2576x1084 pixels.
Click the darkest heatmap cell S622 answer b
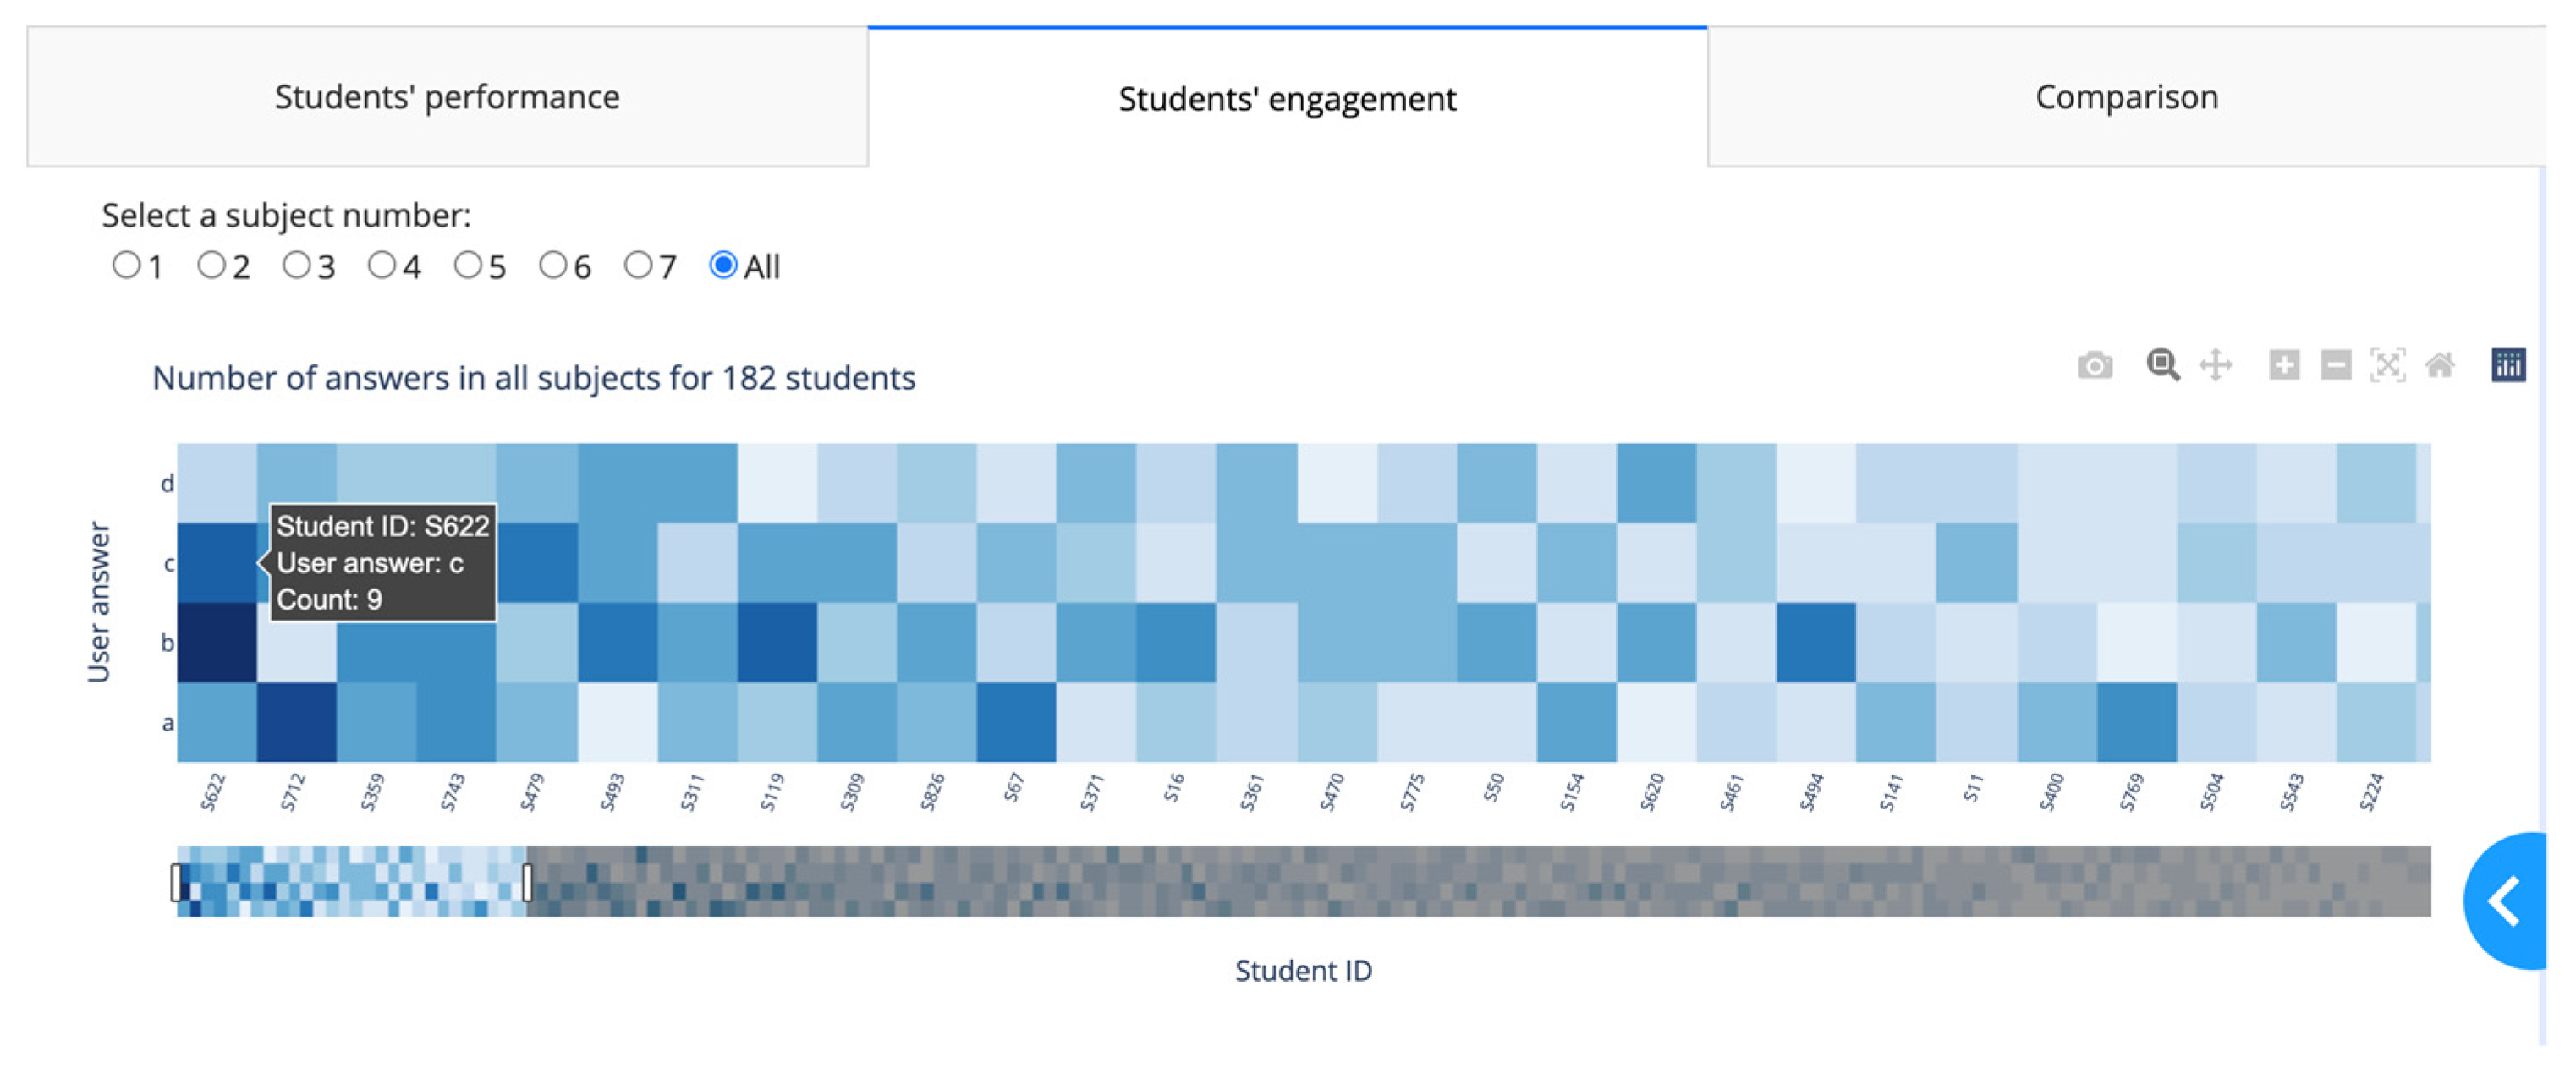(217, 643)
